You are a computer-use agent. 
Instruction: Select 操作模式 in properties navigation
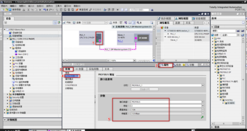tap(69, 79)
